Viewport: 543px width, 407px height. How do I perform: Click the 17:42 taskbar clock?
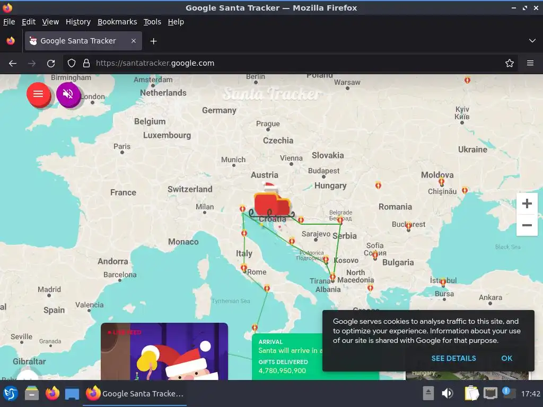[530, 394]
